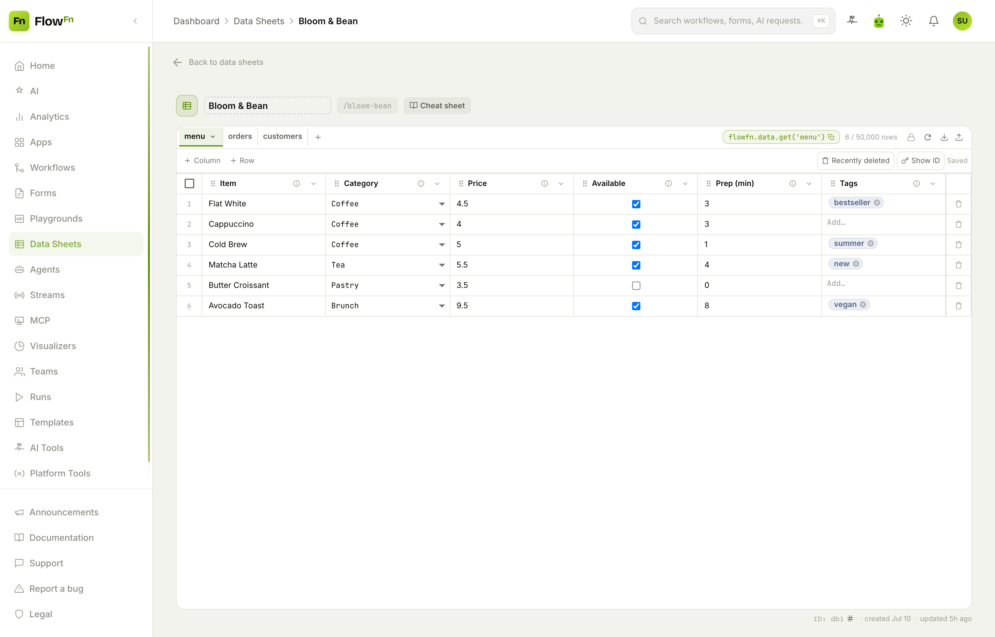995x637 pixels.
Task: Uncheck Available for Cappuccino
Action: tap(636, 225)
